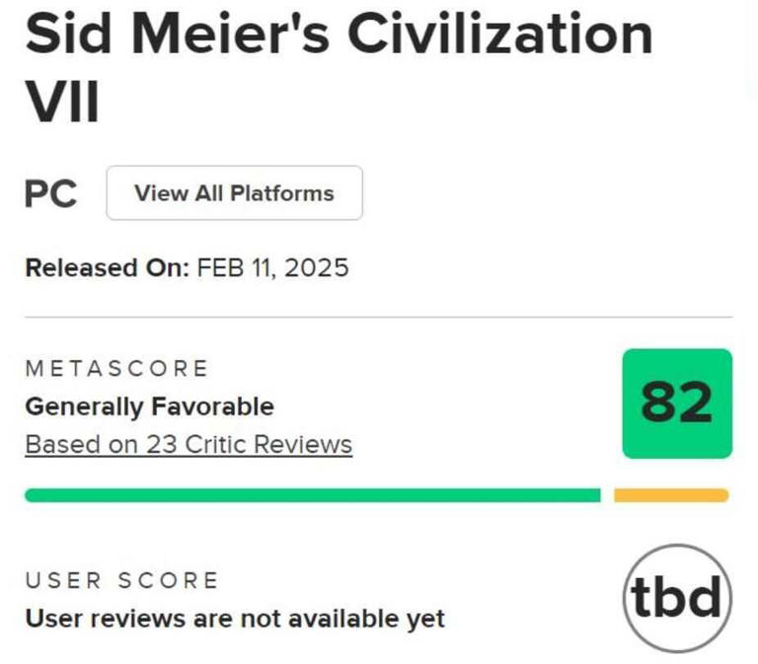Click the green 82 Metascore badge
758x664 pixels.
tap(677, 403)
